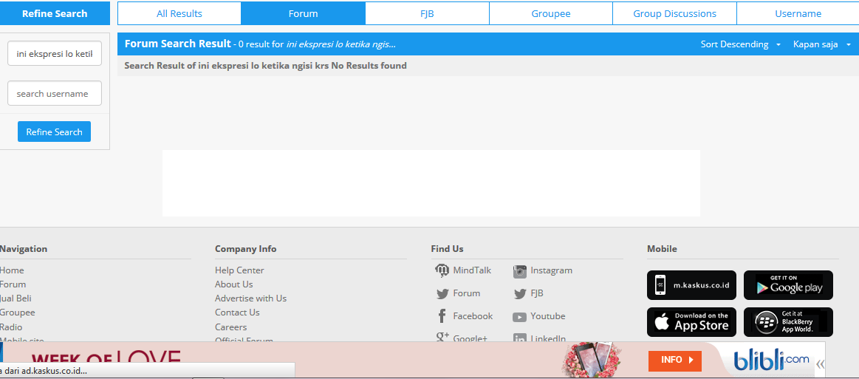Click the Forum Search Result heading

point(177,44)
